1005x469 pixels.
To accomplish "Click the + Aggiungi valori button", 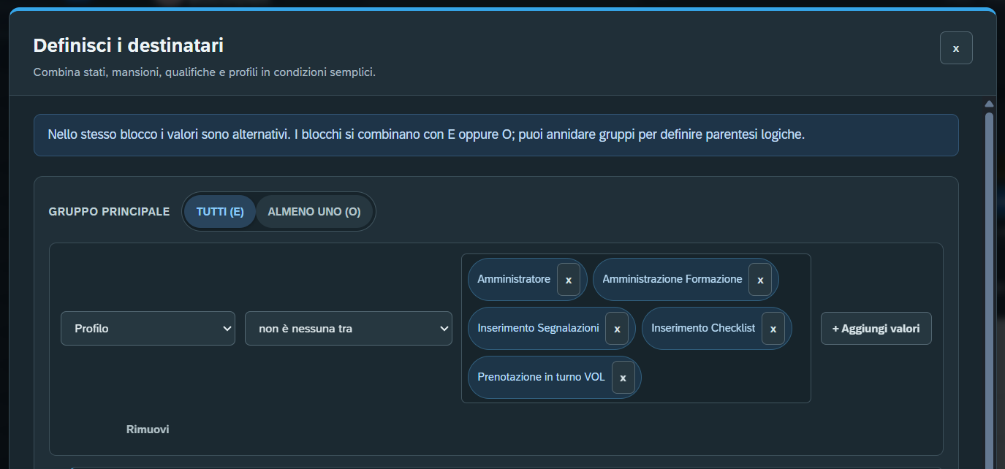I will coord(876,329).
